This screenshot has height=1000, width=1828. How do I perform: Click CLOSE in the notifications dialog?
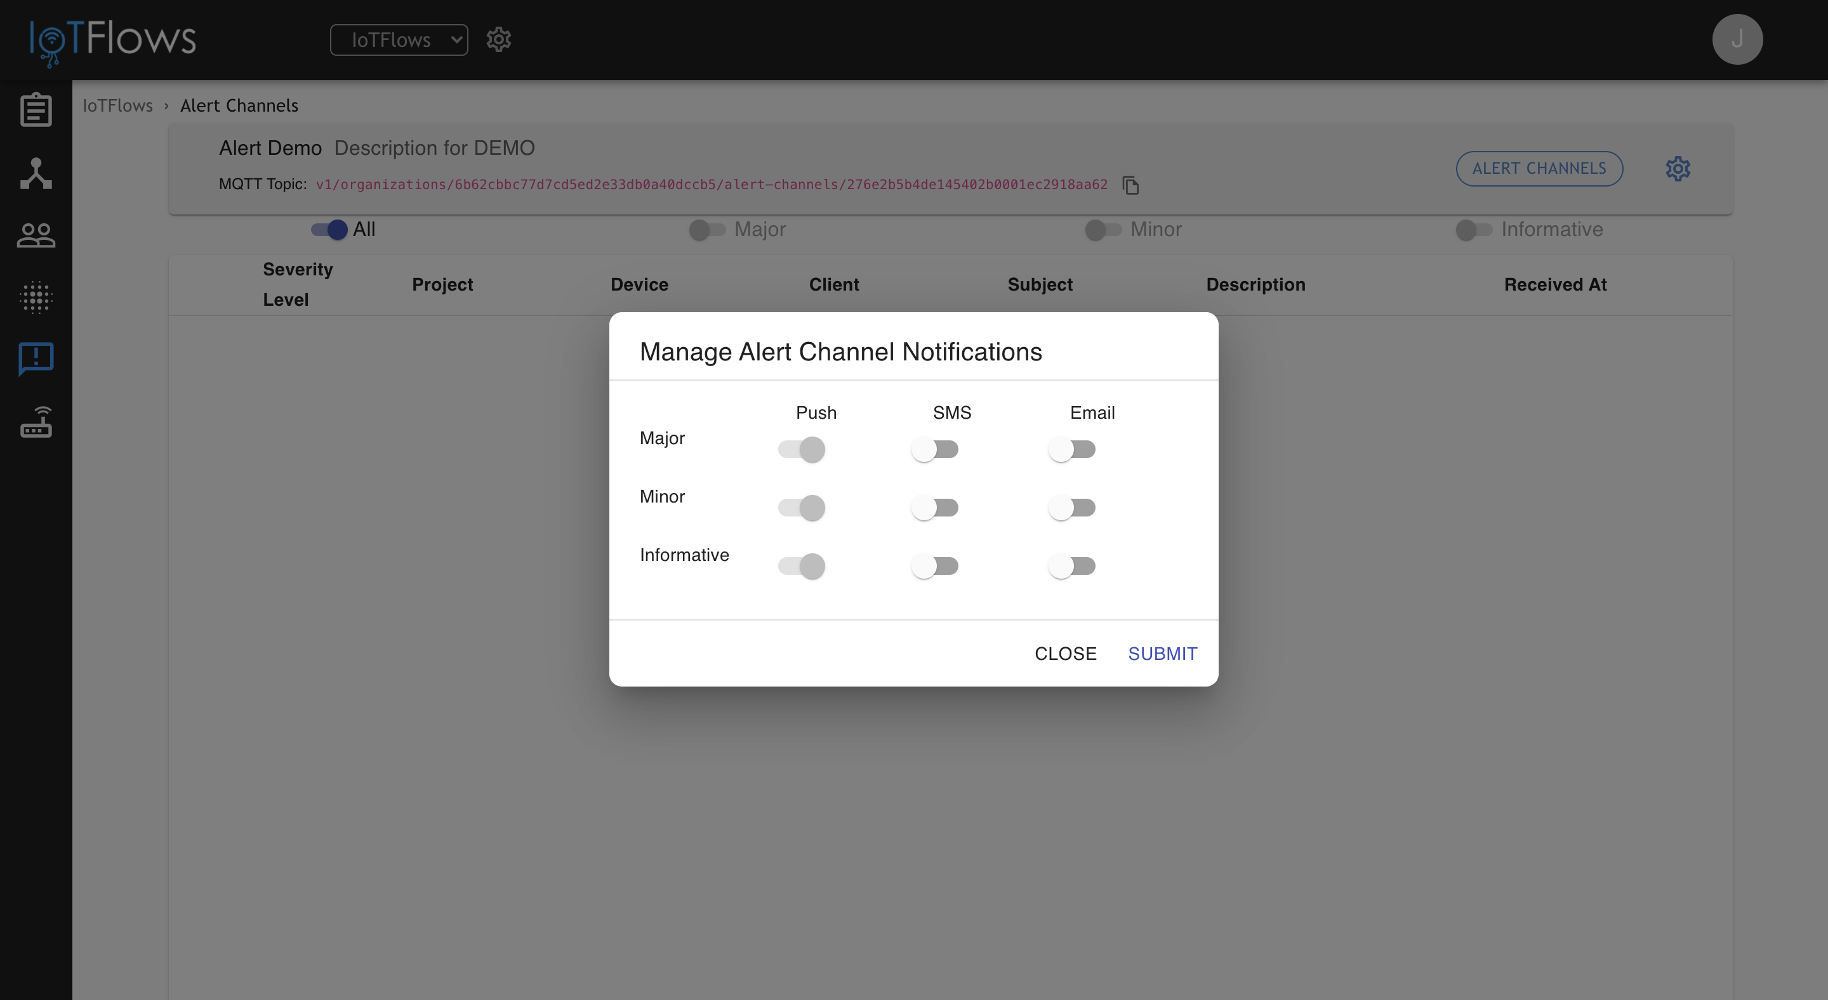1065,653
